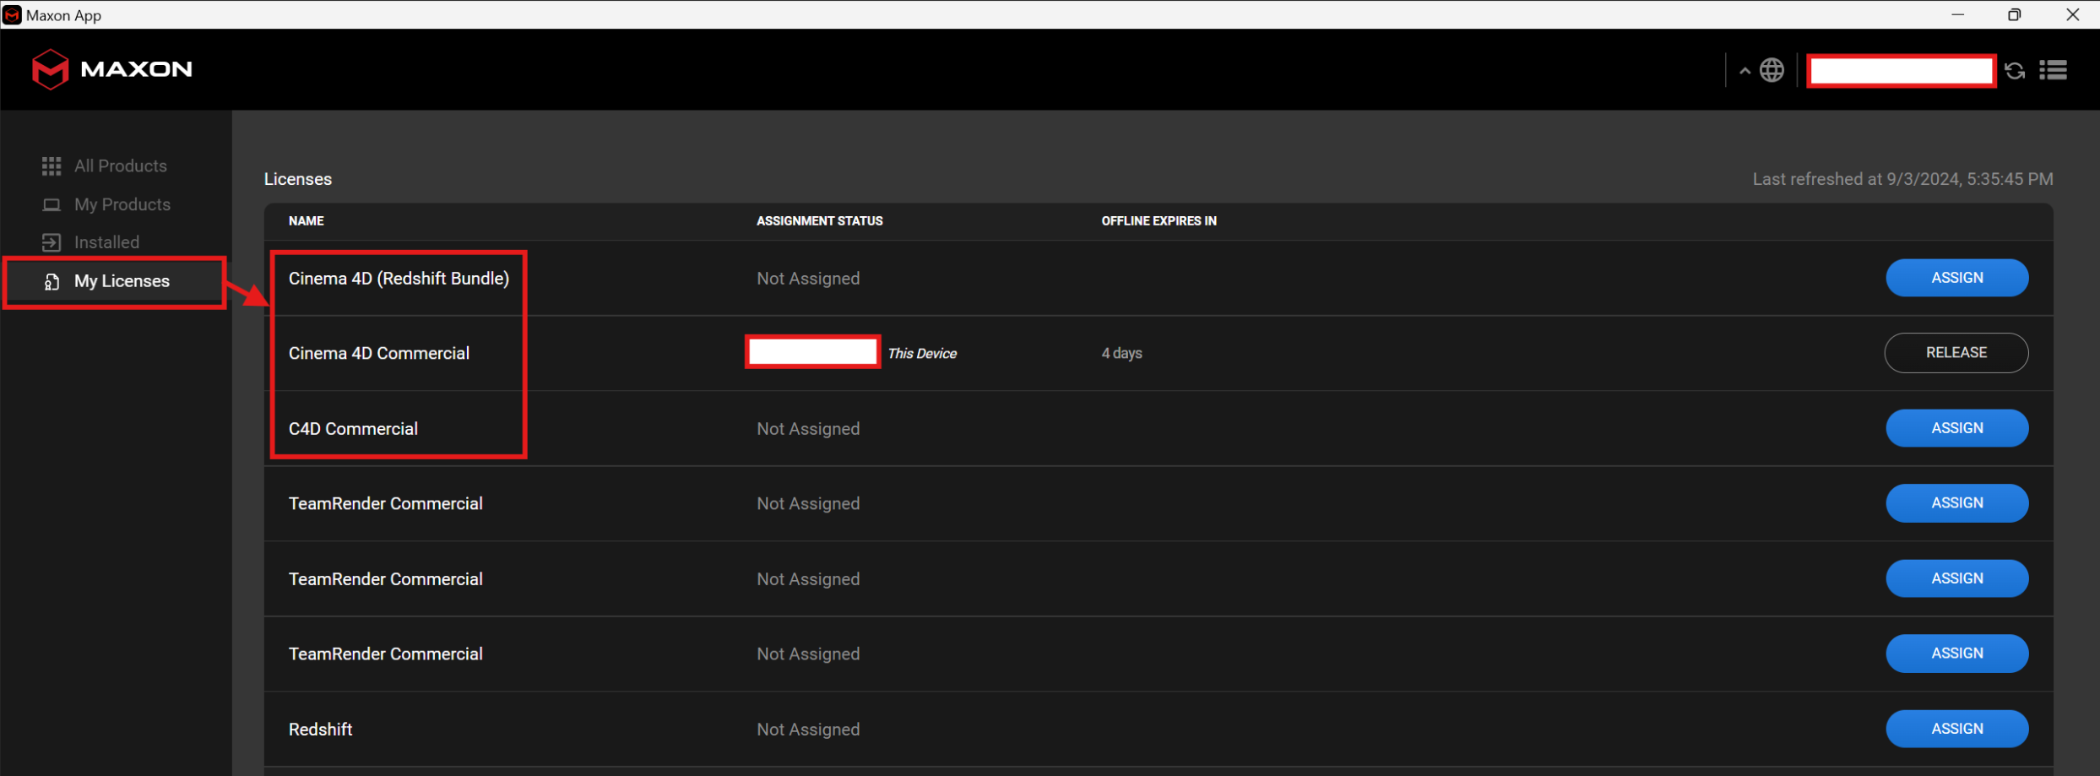Click the Maxon App icon in the title bar
The image size is (2100, 776).
(12, 15)
